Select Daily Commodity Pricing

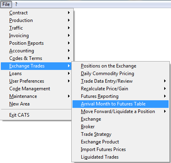point(121,74)
